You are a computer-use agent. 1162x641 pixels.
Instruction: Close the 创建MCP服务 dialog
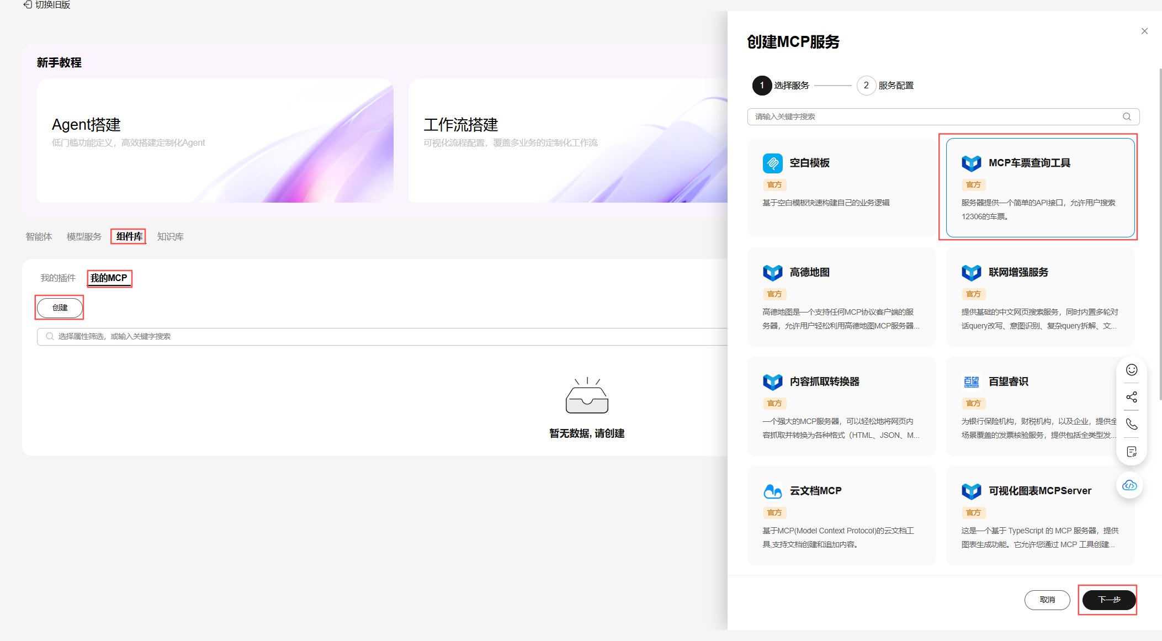click(x=1144, y=31)
